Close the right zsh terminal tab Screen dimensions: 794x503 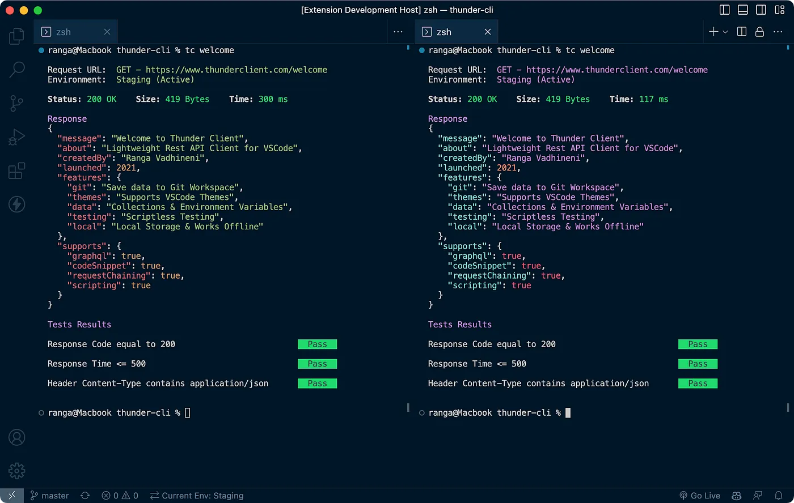(488, 32)
